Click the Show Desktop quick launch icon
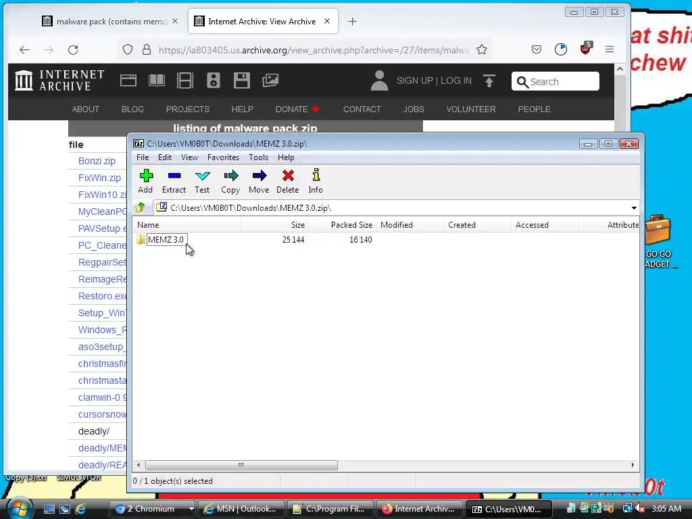Viewport: 692px width, 519px height. [x=49, y=510]
